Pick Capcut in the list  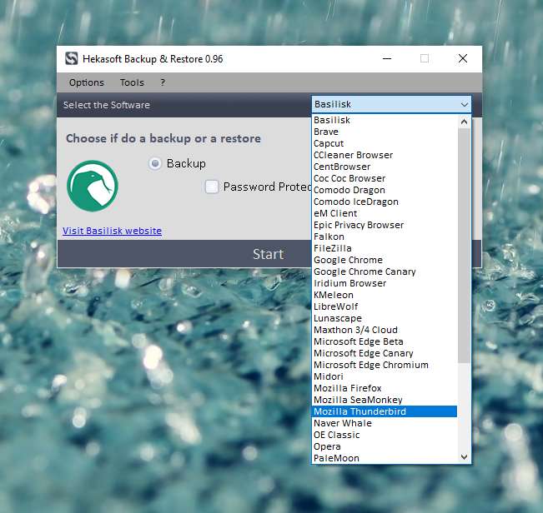pyautogui.click(x=385, y=143)
